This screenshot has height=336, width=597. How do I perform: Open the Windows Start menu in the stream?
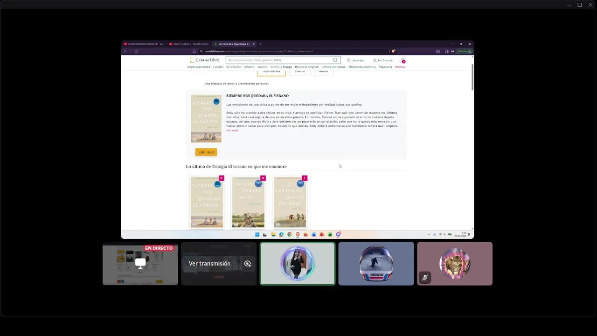(x=257, y=234)
